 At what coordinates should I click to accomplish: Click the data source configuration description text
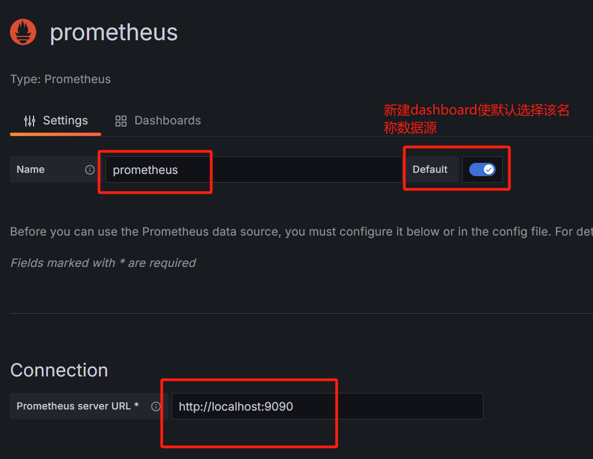tap(301, 231)
